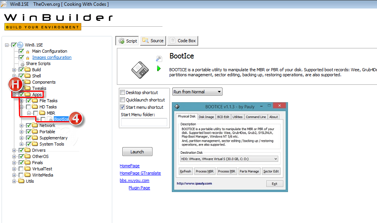Check the MBR folder checkbox
The width and height of the screenshot is (377, 223).
click(36, 113)
